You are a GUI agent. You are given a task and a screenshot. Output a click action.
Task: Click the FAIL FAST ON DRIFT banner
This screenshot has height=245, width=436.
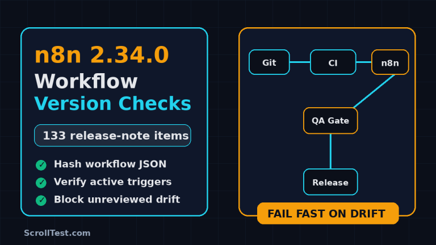(328, 213)
